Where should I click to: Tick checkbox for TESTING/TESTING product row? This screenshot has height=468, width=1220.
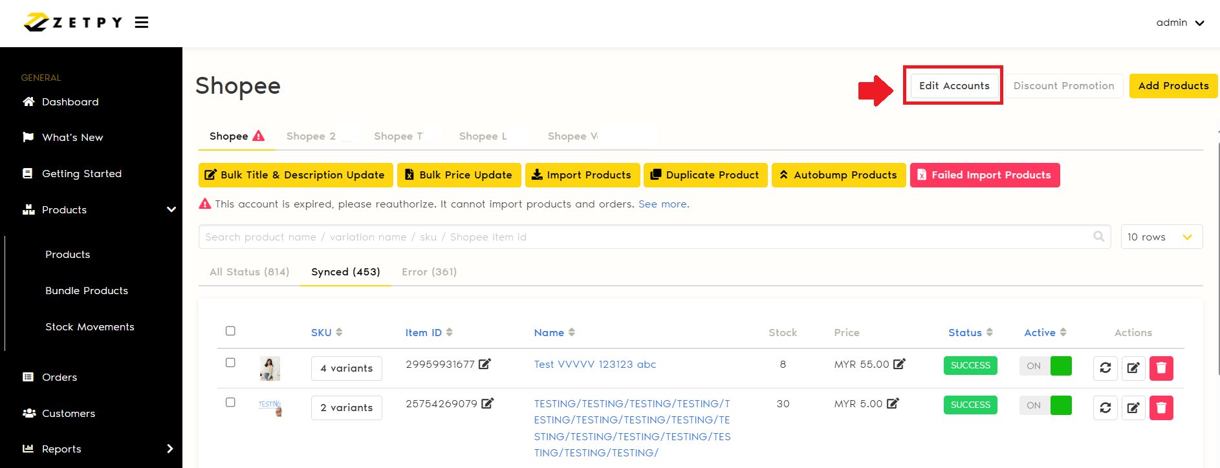pos(230,402)
